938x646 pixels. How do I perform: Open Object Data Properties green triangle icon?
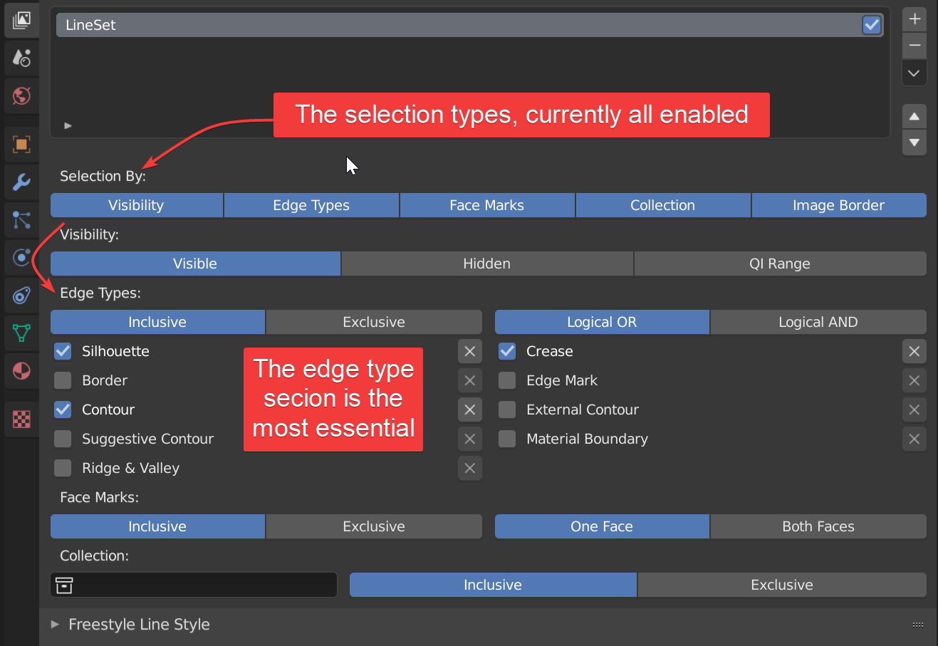[21, 333]
